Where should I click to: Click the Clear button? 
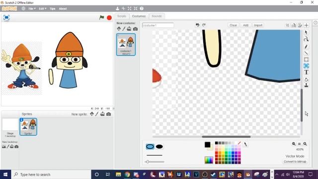coord(233,25)
